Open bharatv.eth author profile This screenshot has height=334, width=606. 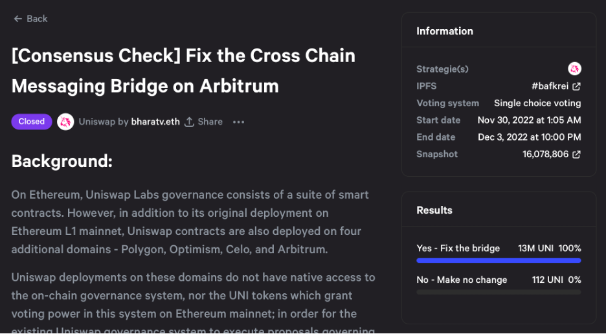coord(155,122)
